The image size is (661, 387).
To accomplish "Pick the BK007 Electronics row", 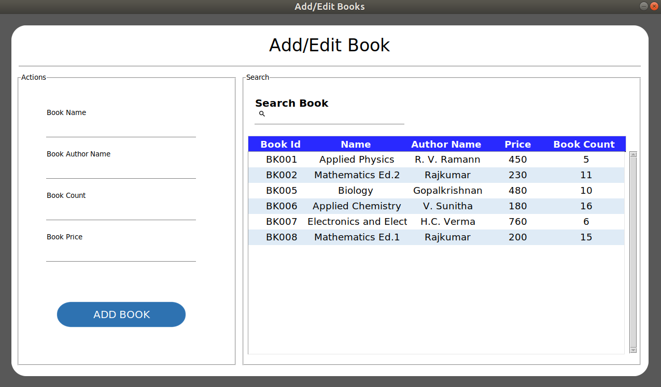I will pyautogui.click(x=357, y=222).
